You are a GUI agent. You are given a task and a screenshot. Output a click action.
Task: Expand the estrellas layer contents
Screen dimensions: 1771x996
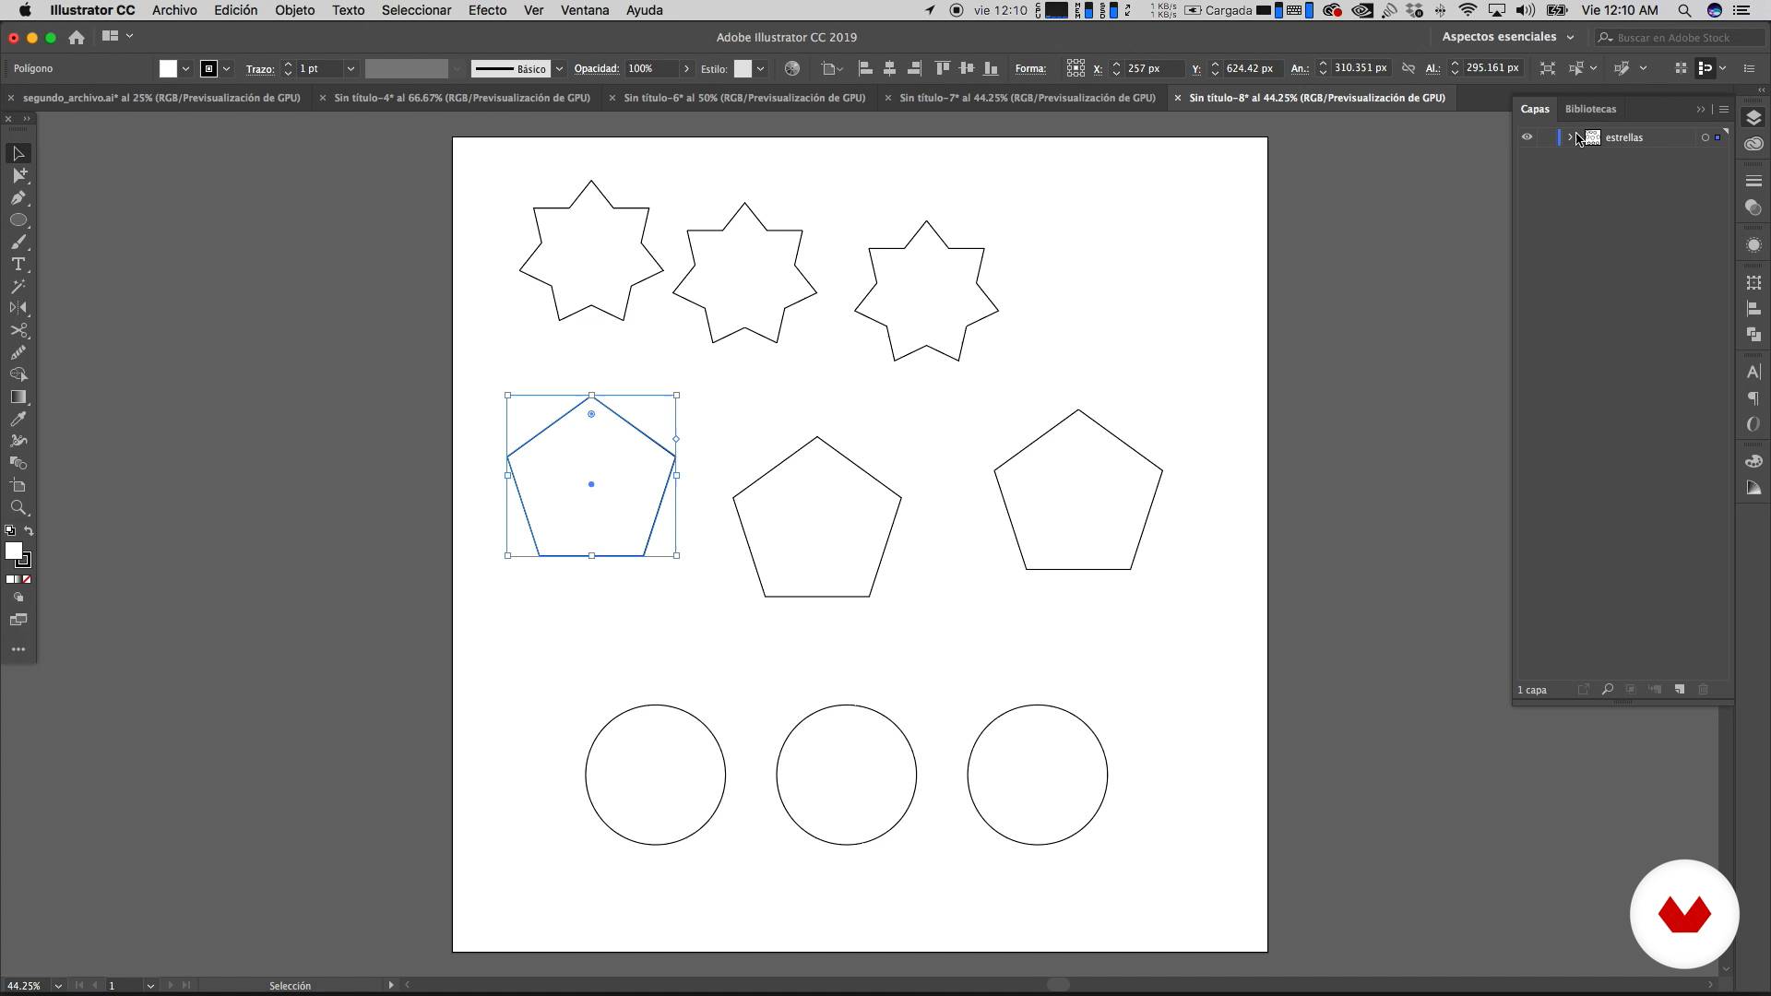pyautogui.click(x=1570, y=137)
